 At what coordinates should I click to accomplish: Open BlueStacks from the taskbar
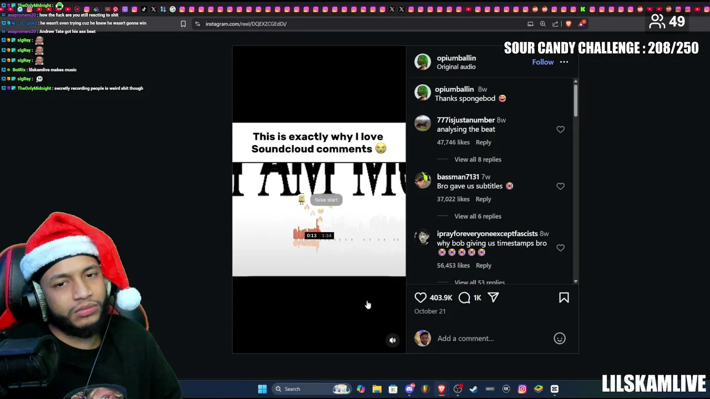(x=538, y=389)
